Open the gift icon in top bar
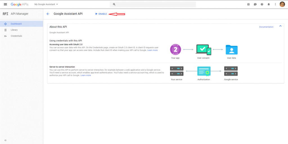The height and width of the screenshot is (144, 288). point(248,4)
